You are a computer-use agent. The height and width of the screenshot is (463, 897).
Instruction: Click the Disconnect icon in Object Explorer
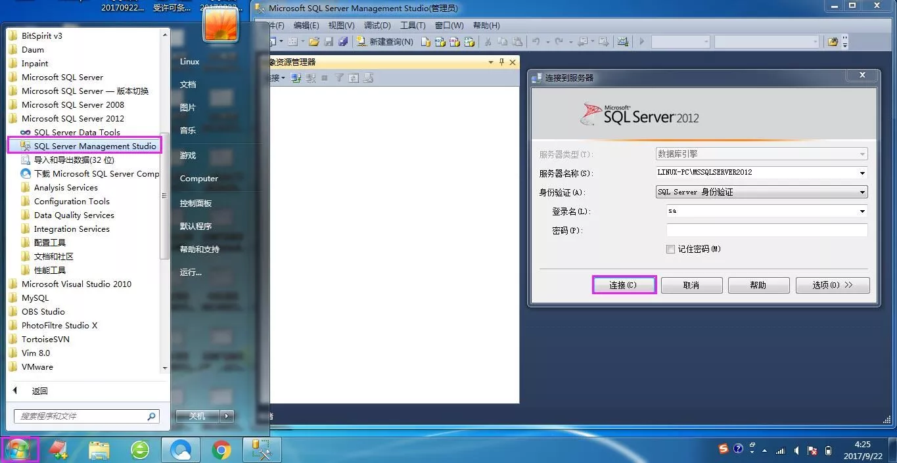click(310, 78)
